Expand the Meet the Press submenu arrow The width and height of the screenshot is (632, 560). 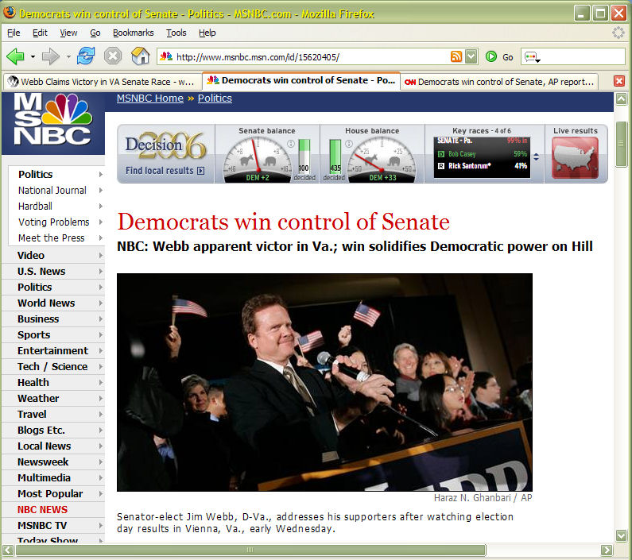pos(100,238)
